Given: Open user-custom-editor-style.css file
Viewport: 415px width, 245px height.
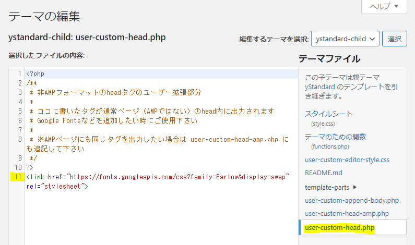Looking at the screenshot, I should coord(347,160).
